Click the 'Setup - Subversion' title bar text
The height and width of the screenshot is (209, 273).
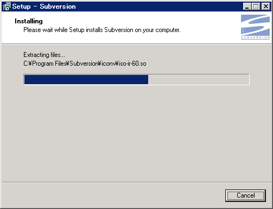[x=44, y=7]
